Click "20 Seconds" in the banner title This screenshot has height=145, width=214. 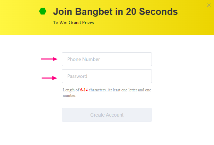(152, 12)
